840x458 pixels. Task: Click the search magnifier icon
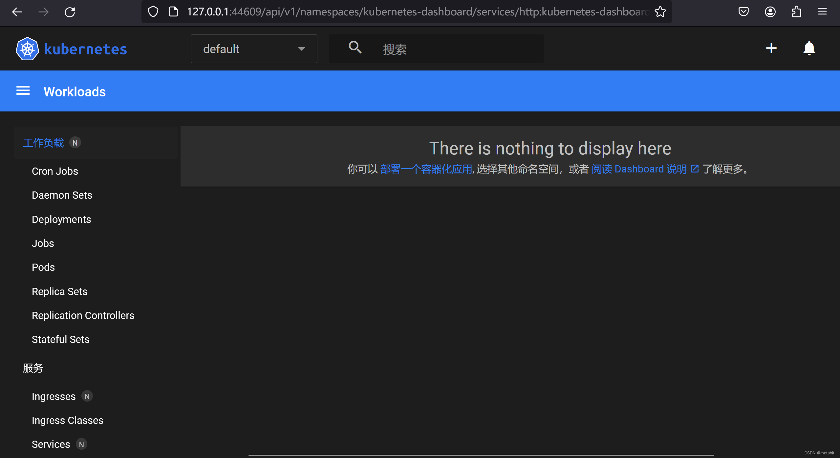355,48
